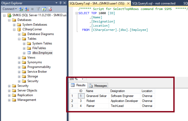Select the Server Objects folder icon
This screenshot has height=121, width=188.
(14, 90)
